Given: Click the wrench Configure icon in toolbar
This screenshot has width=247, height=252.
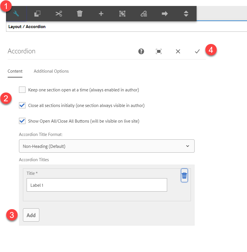Looking at the screenshot, I should (16, 14).
